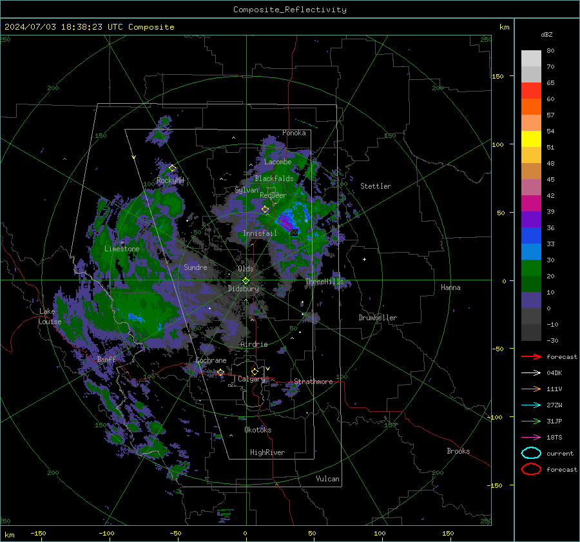580x542 pixels.
Task: Click the Didsbury label
Action: (x=244, y=289)
